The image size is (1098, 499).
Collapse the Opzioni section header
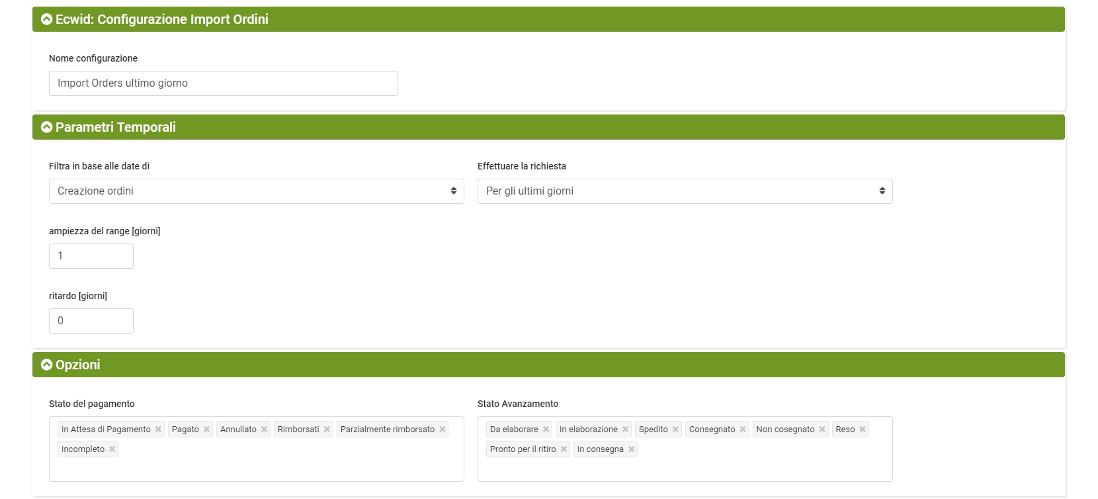[46, 365]
